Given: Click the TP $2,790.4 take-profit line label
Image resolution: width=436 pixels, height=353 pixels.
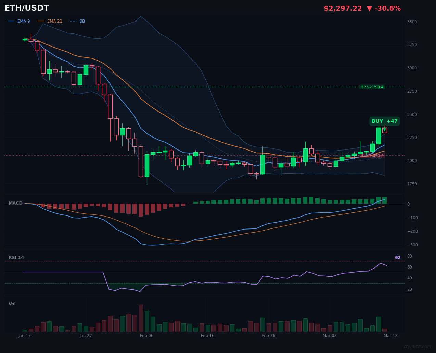Looking at the screenshot, I should (373, 87).
